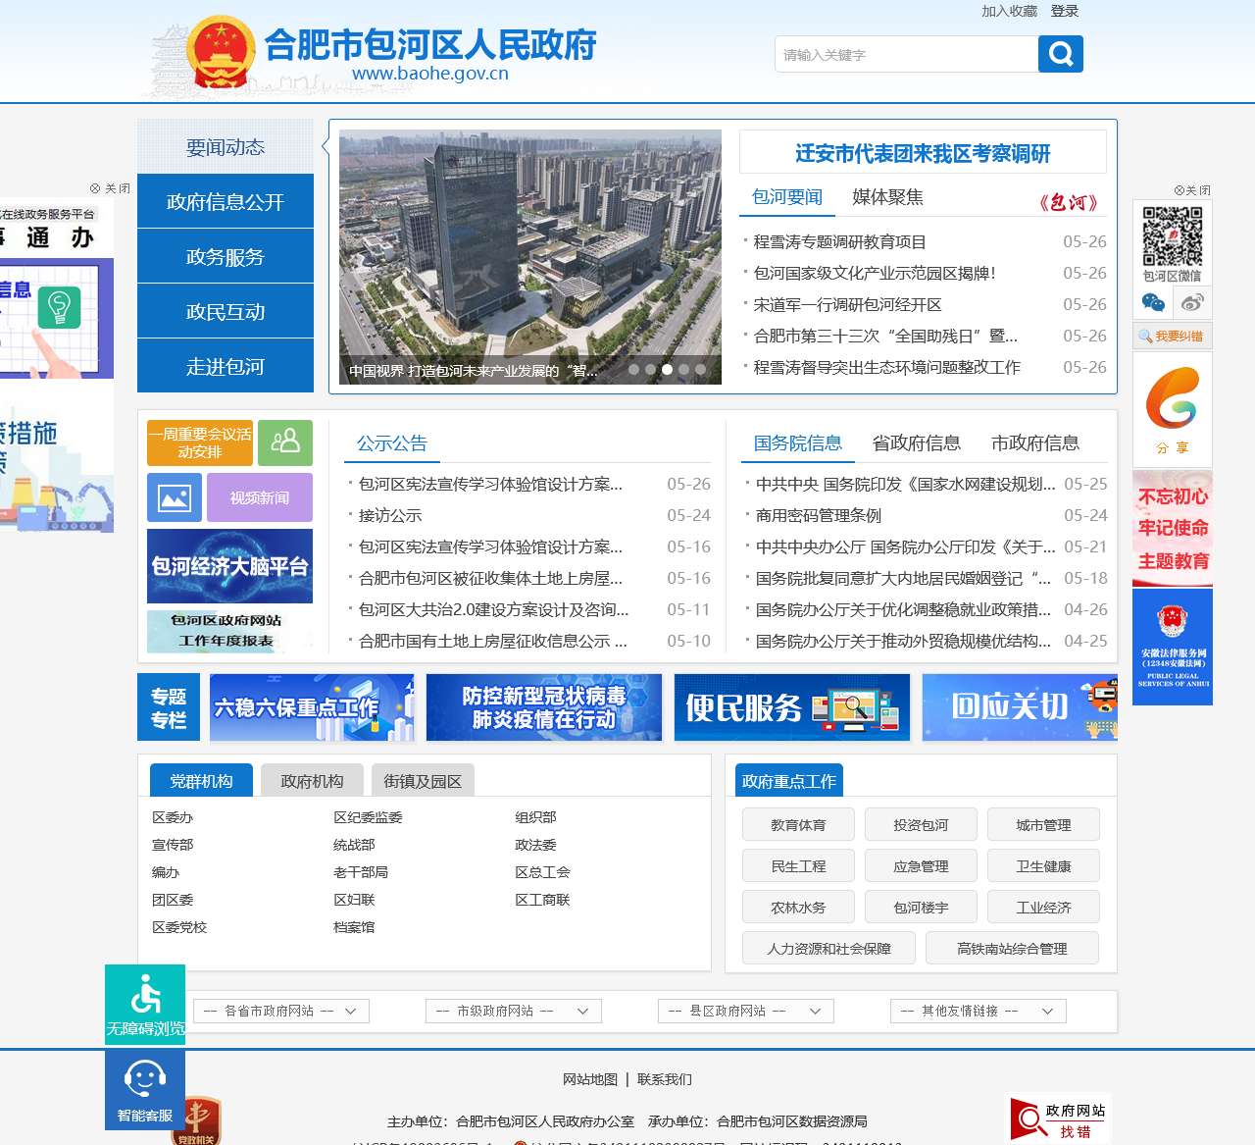Select the 包河要闻 tab

click(x=787, y=197)
